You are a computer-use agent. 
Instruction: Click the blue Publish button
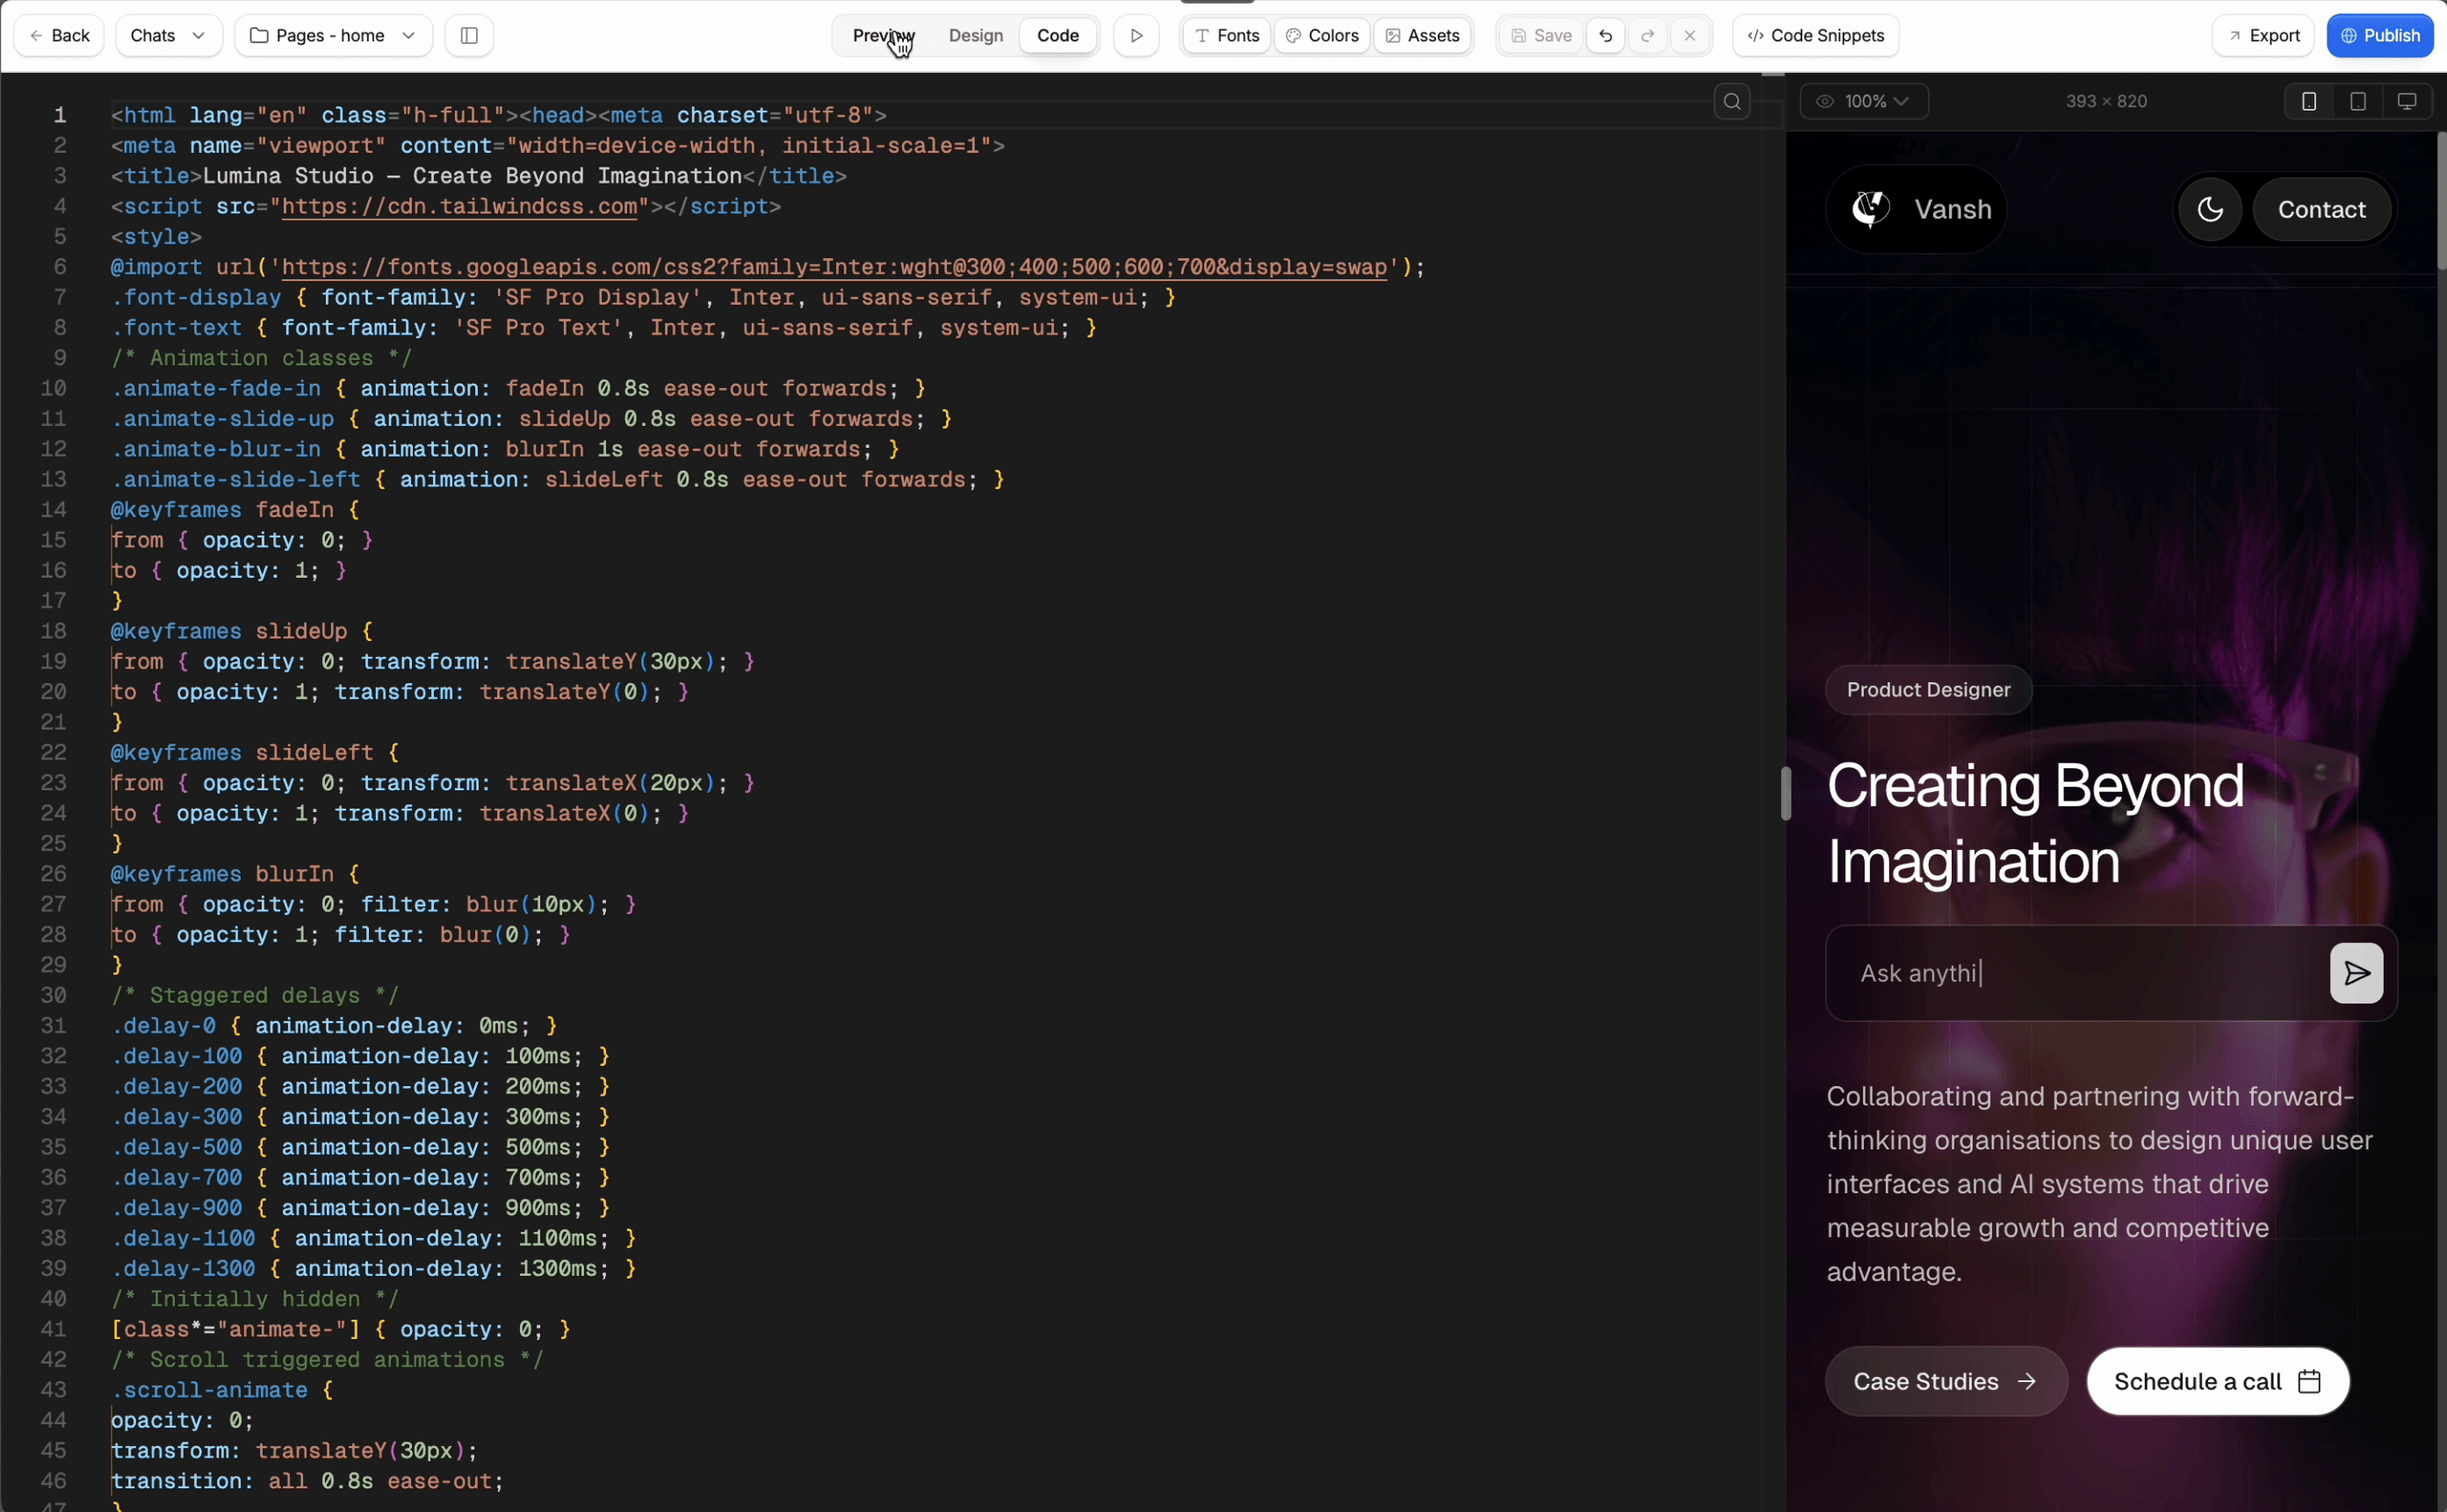2380,36
